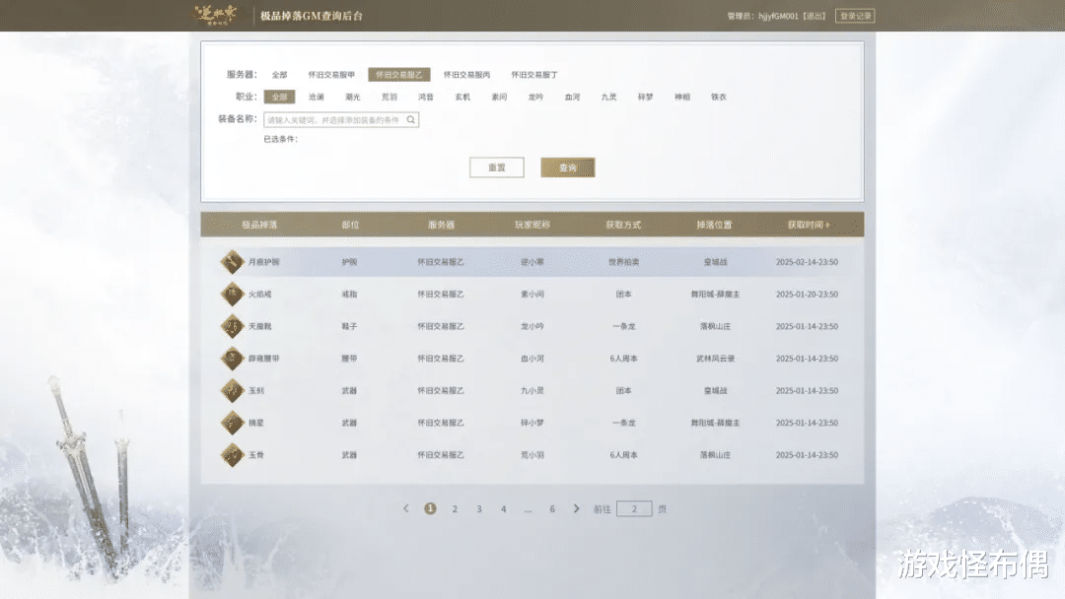
Task: Click the 2025-02-14-23:50 time cell
Action: (x=807, y=262)
